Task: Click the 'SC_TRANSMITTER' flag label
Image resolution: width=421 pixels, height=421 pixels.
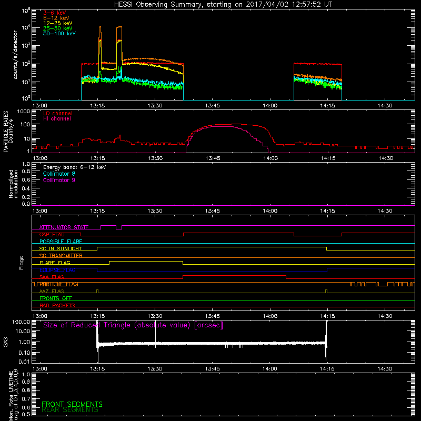Action: [61, 256]
